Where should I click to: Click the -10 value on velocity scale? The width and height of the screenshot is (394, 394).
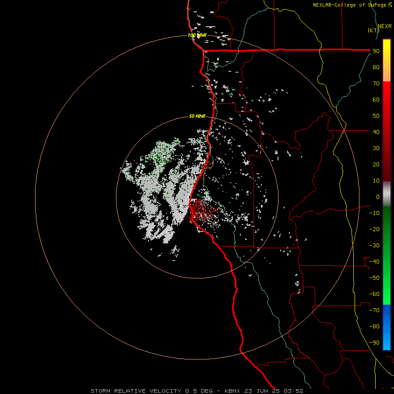374,213
